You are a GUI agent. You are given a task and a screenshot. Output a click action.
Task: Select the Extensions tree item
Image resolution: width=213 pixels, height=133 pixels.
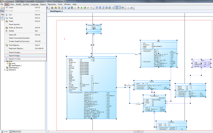(12, 70)
